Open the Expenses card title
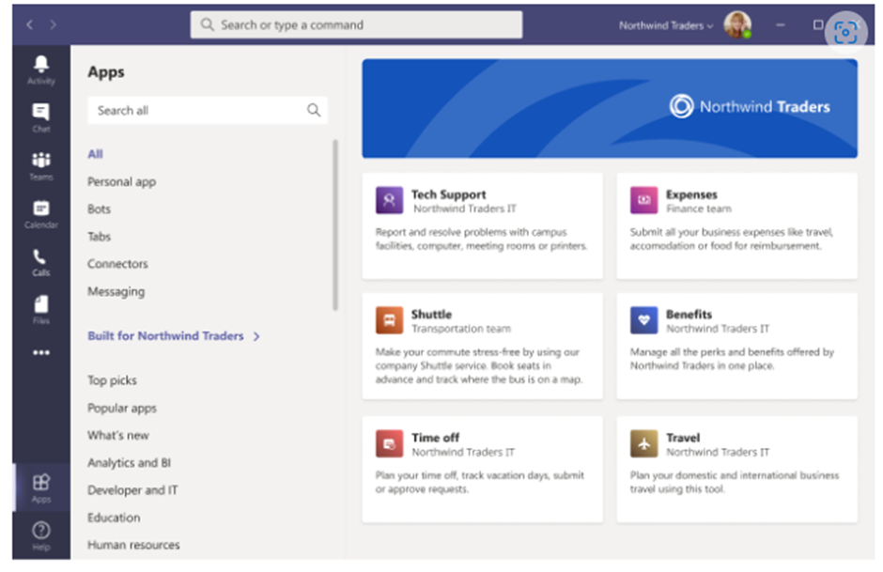Screen dimensions: 883x572 coord(691,194)
